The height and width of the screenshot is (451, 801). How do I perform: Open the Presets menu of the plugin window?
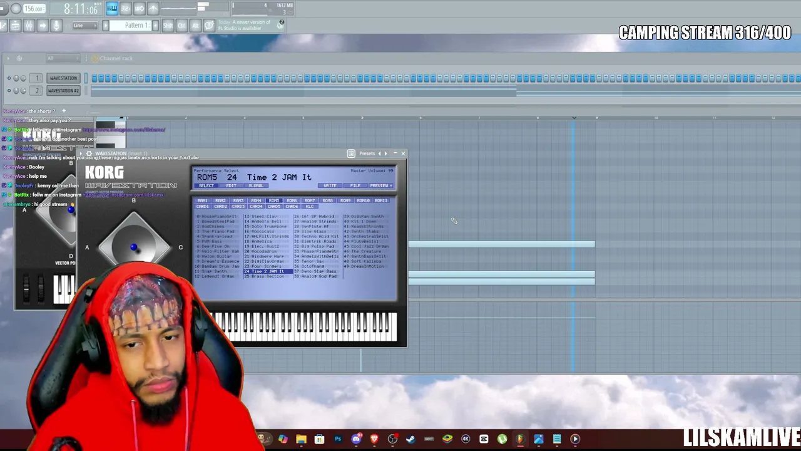(367, 153)
